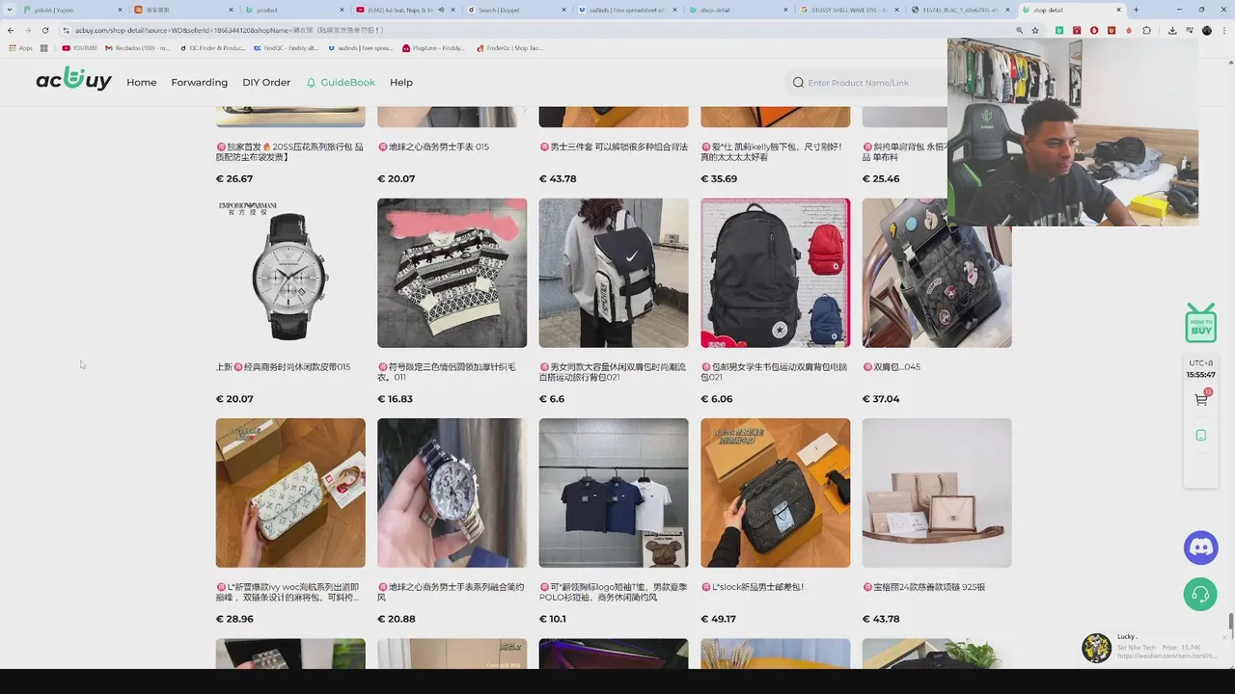The image size is (1235, 694).
Task: Open the shopping cart icon
Action: pos(1201,399)
